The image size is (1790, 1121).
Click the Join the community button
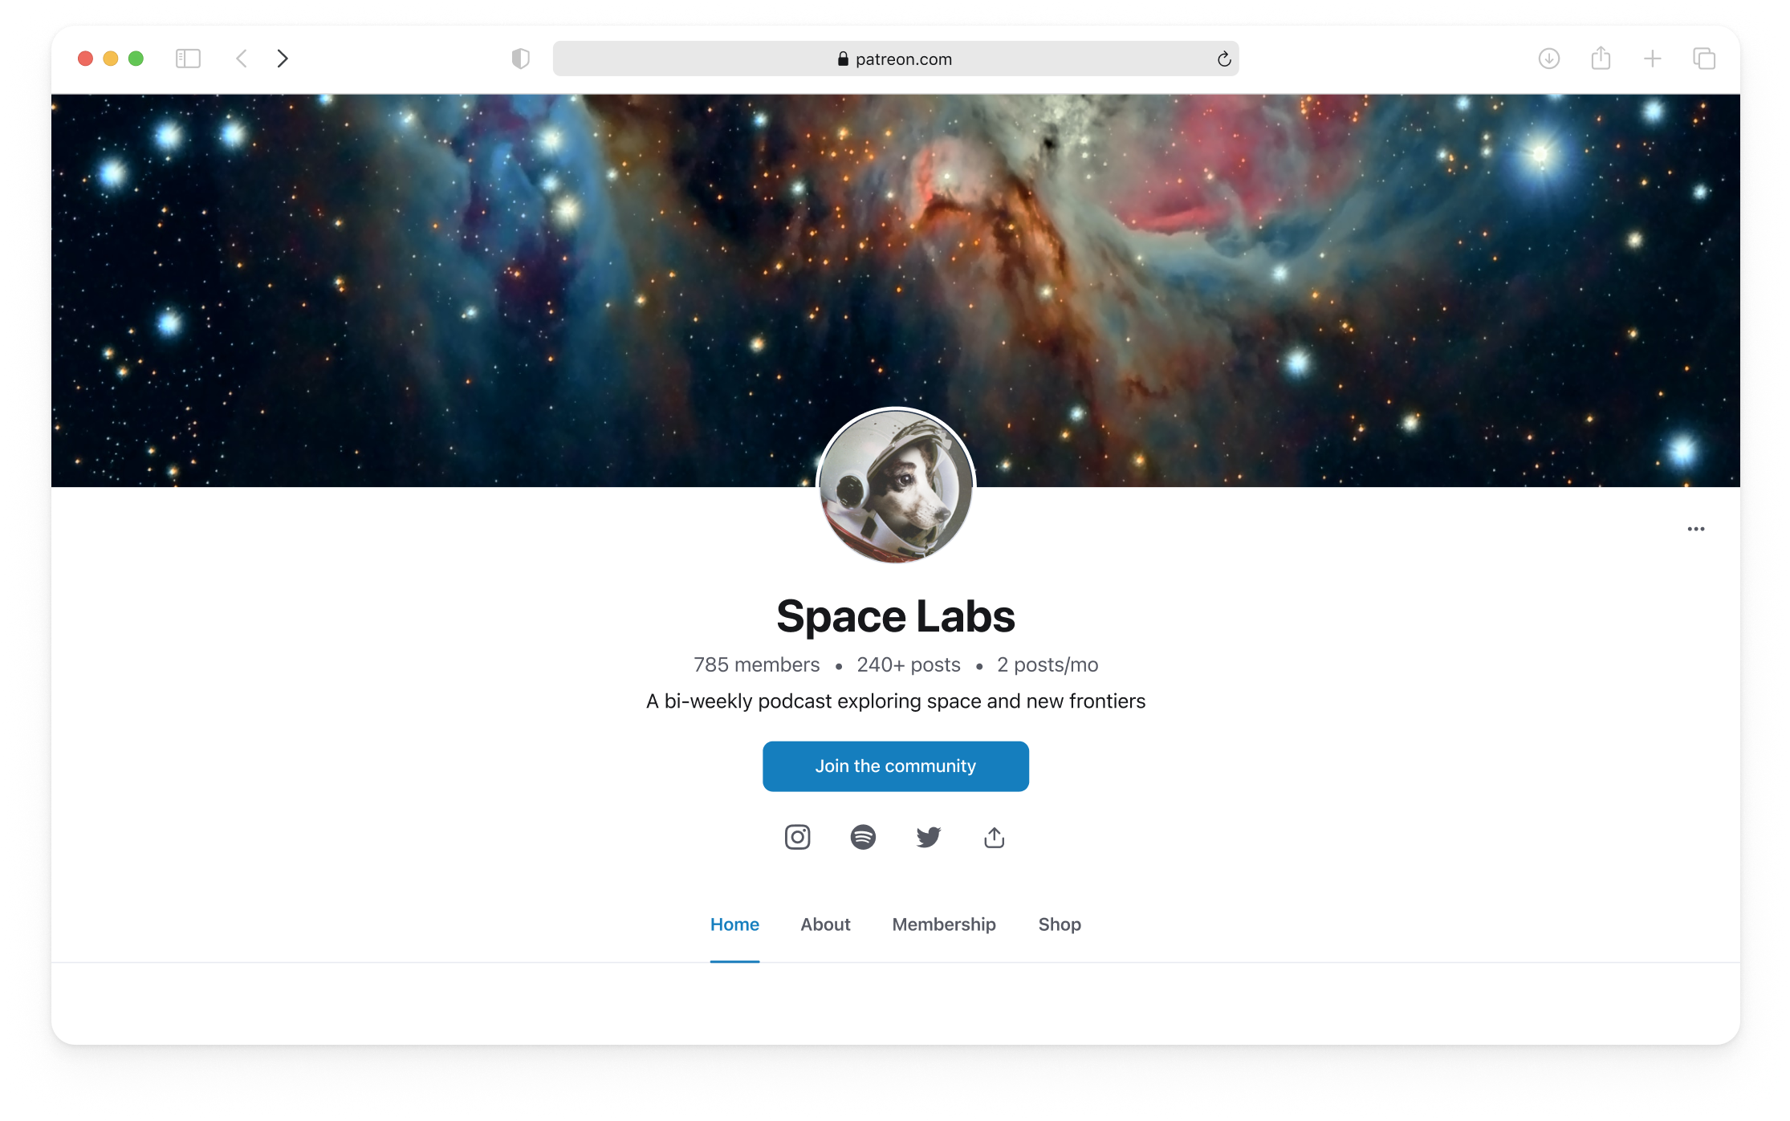[896, 766]
